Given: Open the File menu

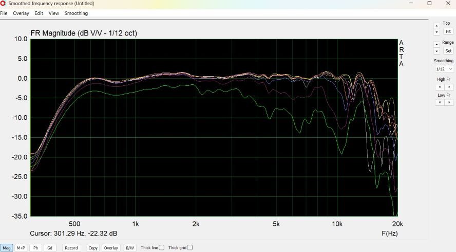Looking at the screenshot, I should pos(4,13).
